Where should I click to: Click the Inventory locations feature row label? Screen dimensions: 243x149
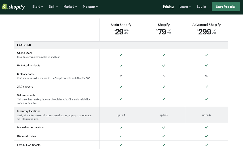(x=29, y=111)
